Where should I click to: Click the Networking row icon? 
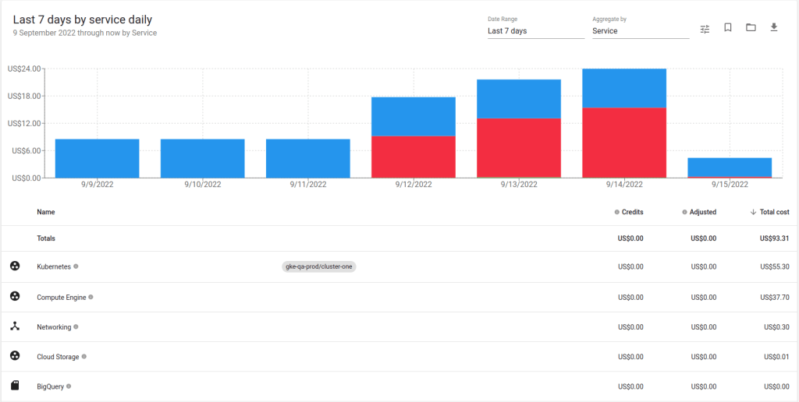coord(16,326)
